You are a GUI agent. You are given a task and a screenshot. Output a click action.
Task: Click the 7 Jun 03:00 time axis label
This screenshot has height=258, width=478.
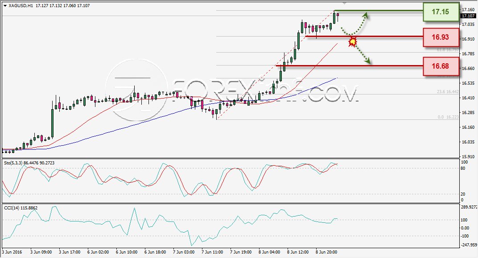coord(184,252)
